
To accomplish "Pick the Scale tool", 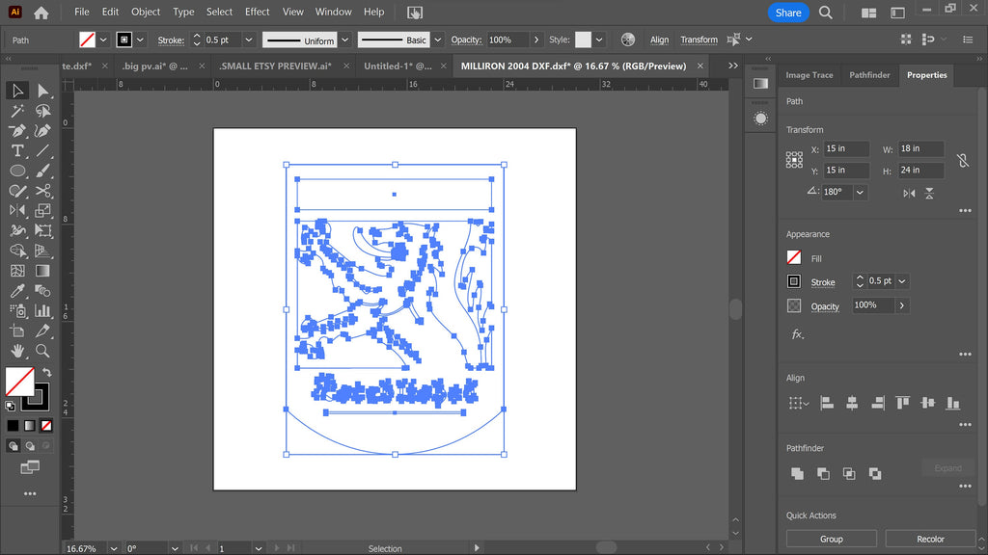I will click(42, 211).
